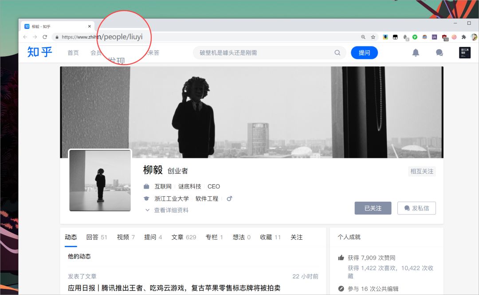This screenshot has height=295, width=479.
Task: Open the Zhihu account avatar menu
Action: [x=465, y=53]
